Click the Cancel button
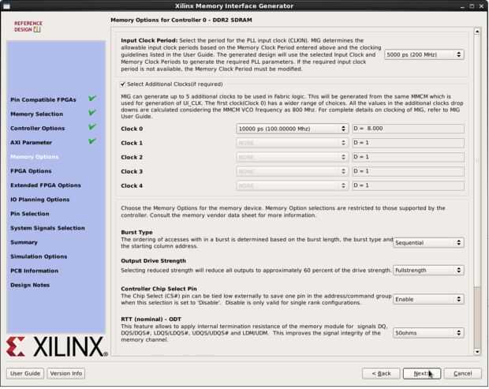 click(x=462, y=373)
